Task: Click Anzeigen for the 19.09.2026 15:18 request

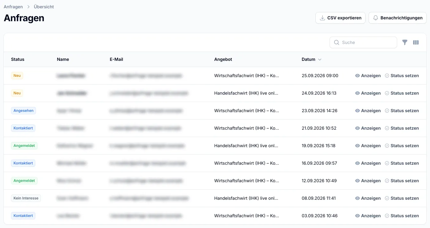Action: click(368, 146)
